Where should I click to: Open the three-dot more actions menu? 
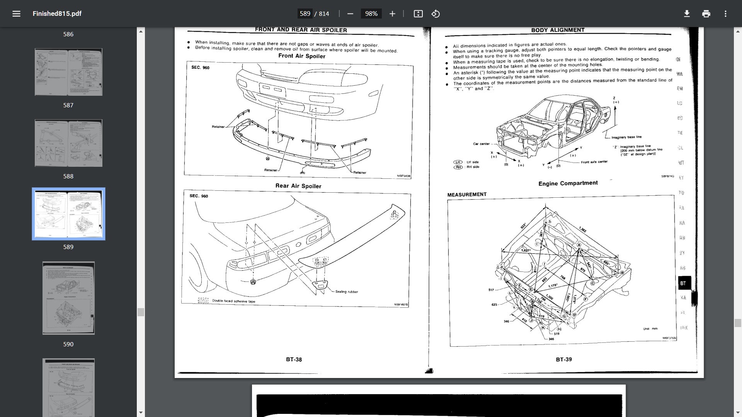coord(725,14)
